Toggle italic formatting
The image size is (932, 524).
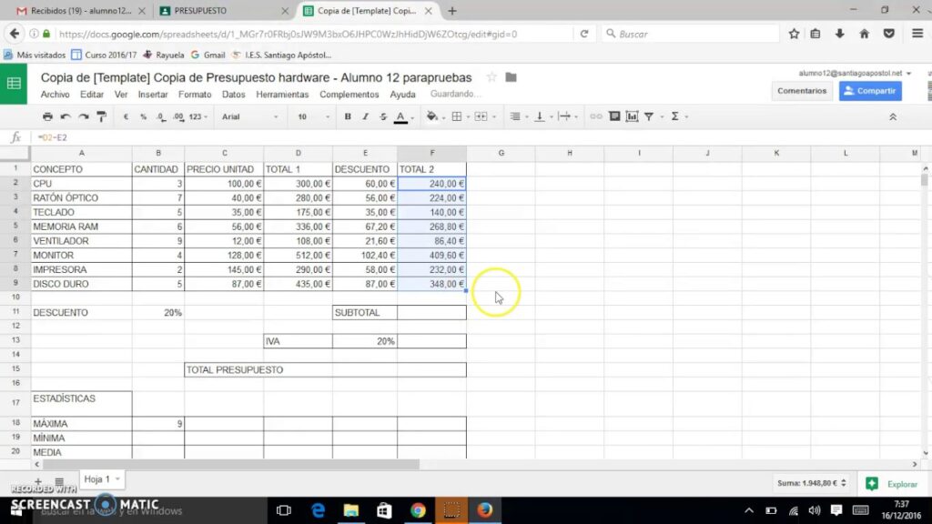(x=366, y=117)
